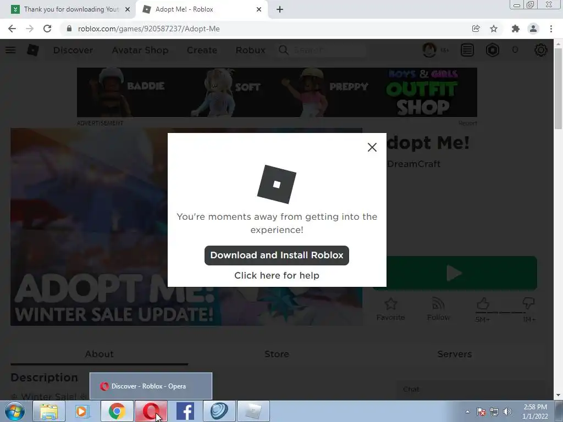The height and width of the screenshot is (422, 563).
Task: Bookmark this page with star icon
Action: [x=494, y=29]
